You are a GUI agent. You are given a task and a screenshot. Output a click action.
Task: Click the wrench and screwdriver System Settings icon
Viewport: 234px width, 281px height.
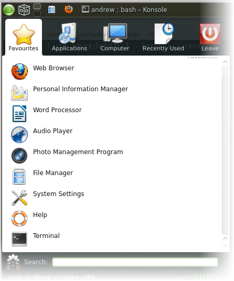coord(19,198)
